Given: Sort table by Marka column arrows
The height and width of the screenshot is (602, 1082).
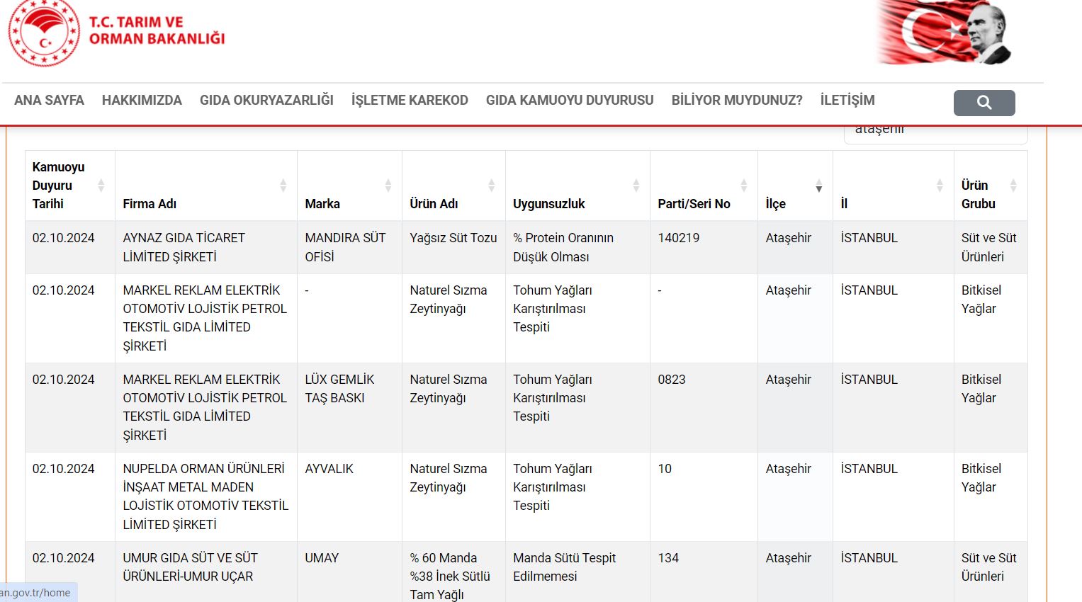Looking at the screenshot, I should pyautogui.click(x=388, y=186).
